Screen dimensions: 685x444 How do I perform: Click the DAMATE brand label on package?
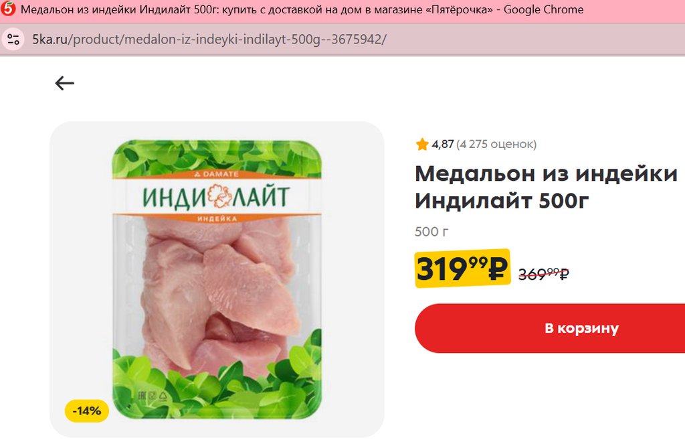pos(217,174)
